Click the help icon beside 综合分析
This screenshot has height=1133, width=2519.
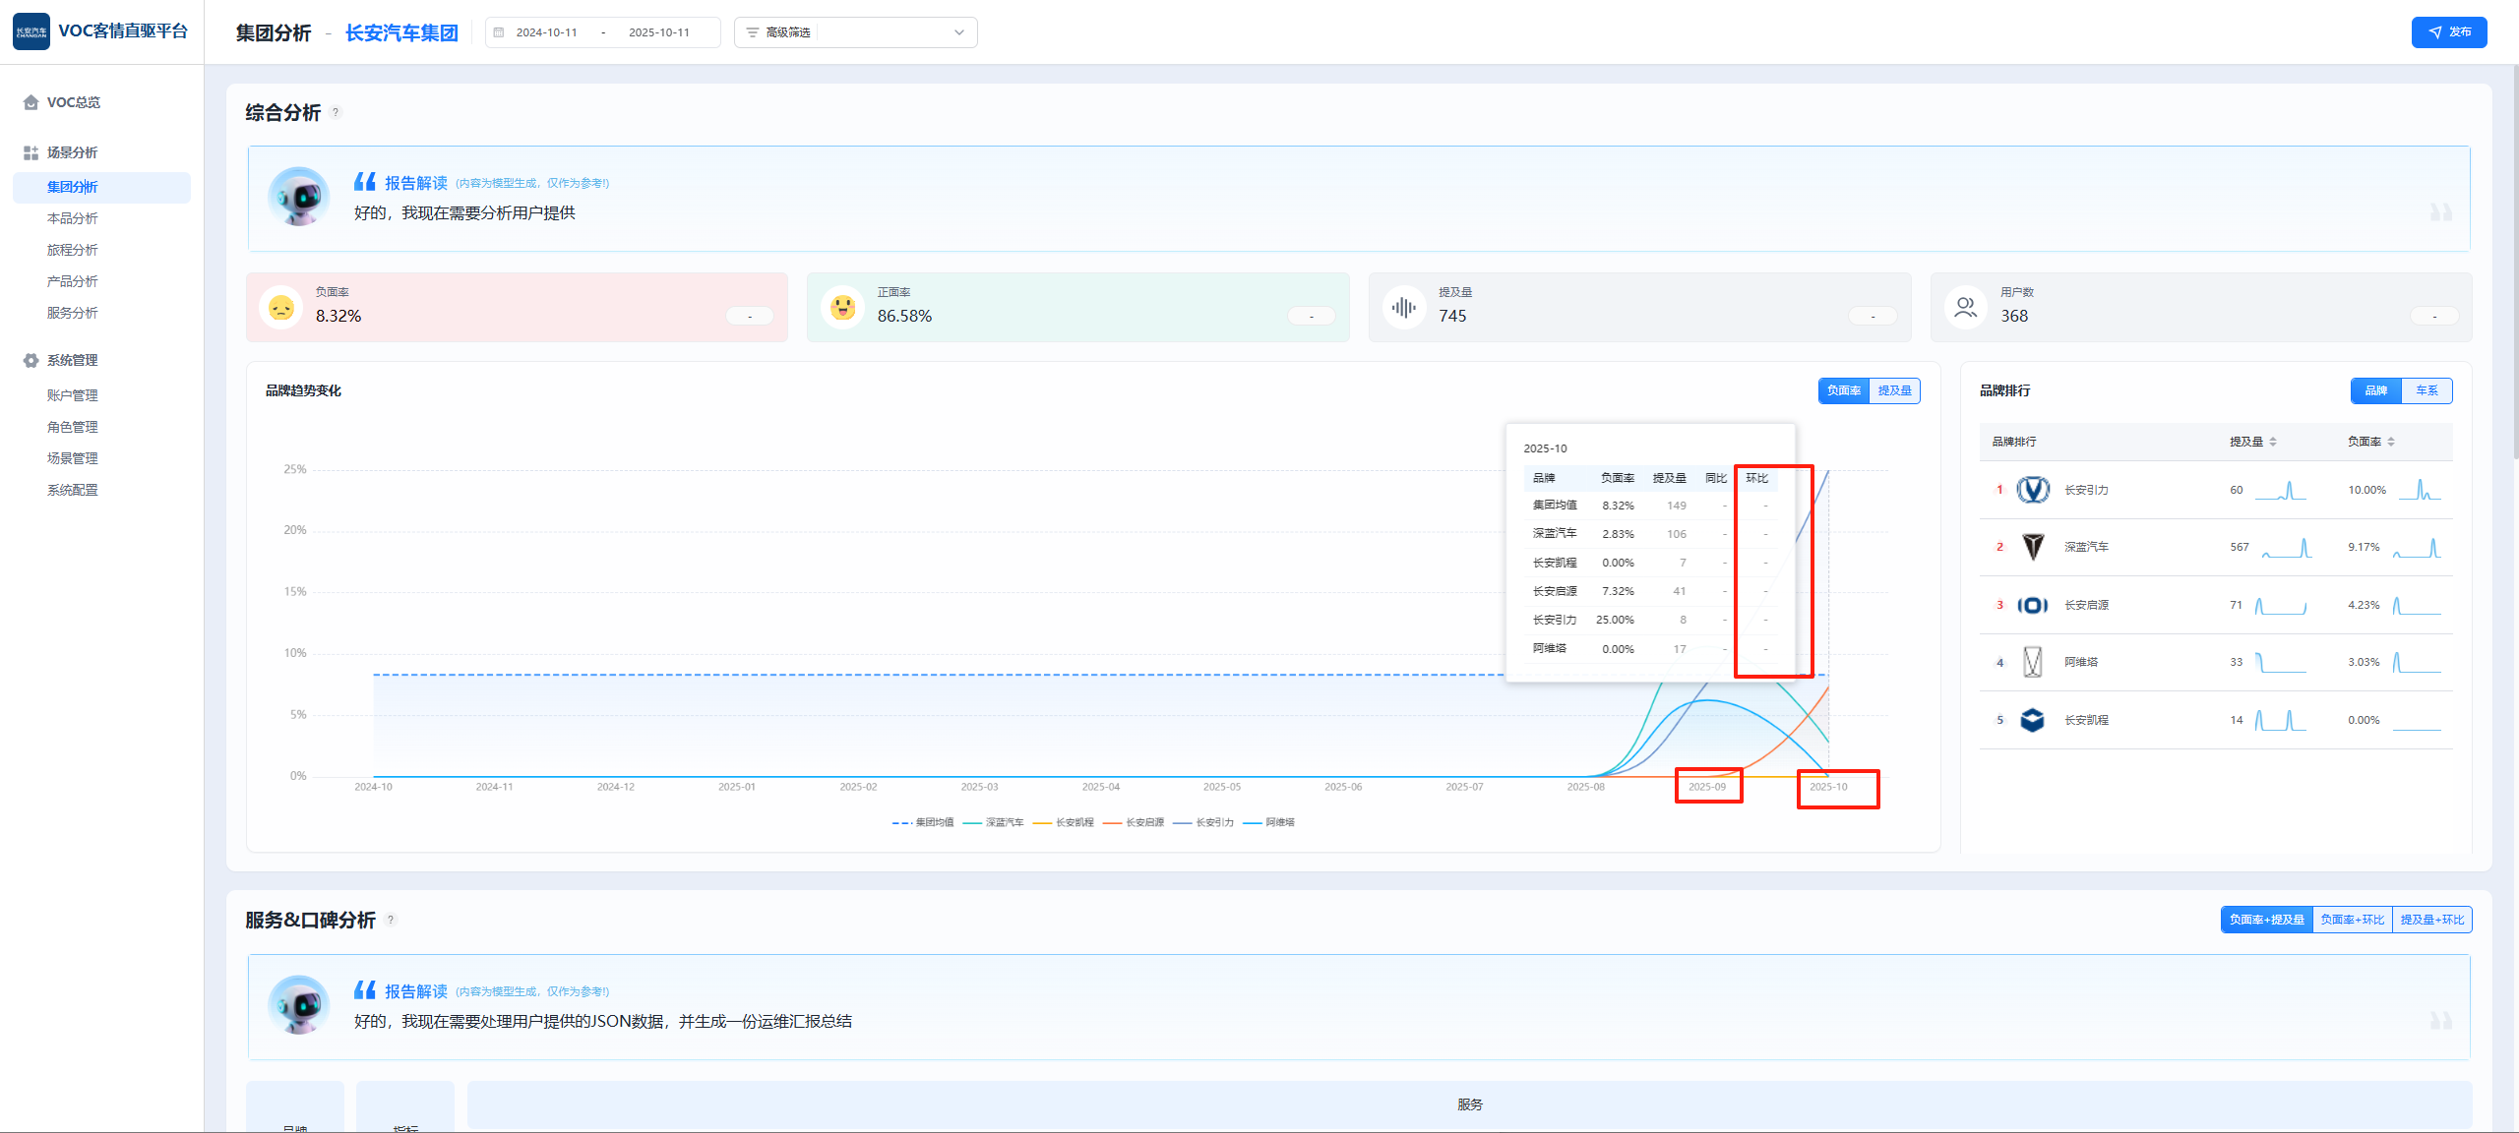336,112
